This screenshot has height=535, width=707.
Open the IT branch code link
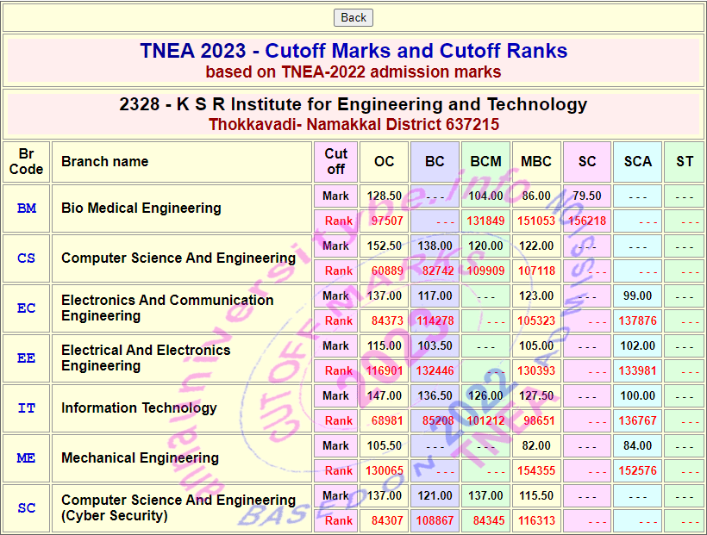pyautogui.click(x=26, y=408)
